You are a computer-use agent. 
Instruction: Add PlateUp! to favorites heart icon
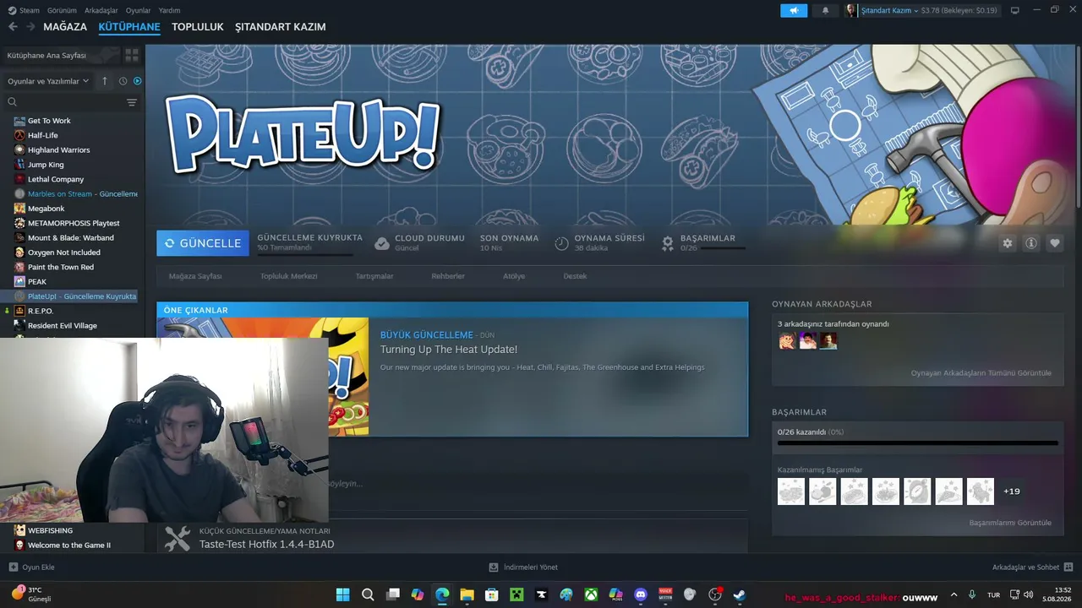point(1055,243)
